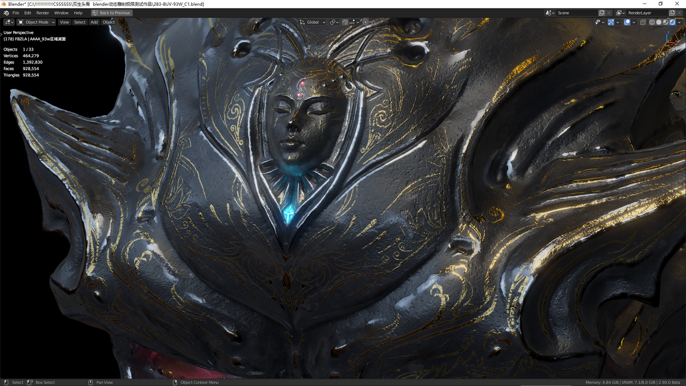
Task: Click the RenderLayer name field
Action: pos(647,13)
